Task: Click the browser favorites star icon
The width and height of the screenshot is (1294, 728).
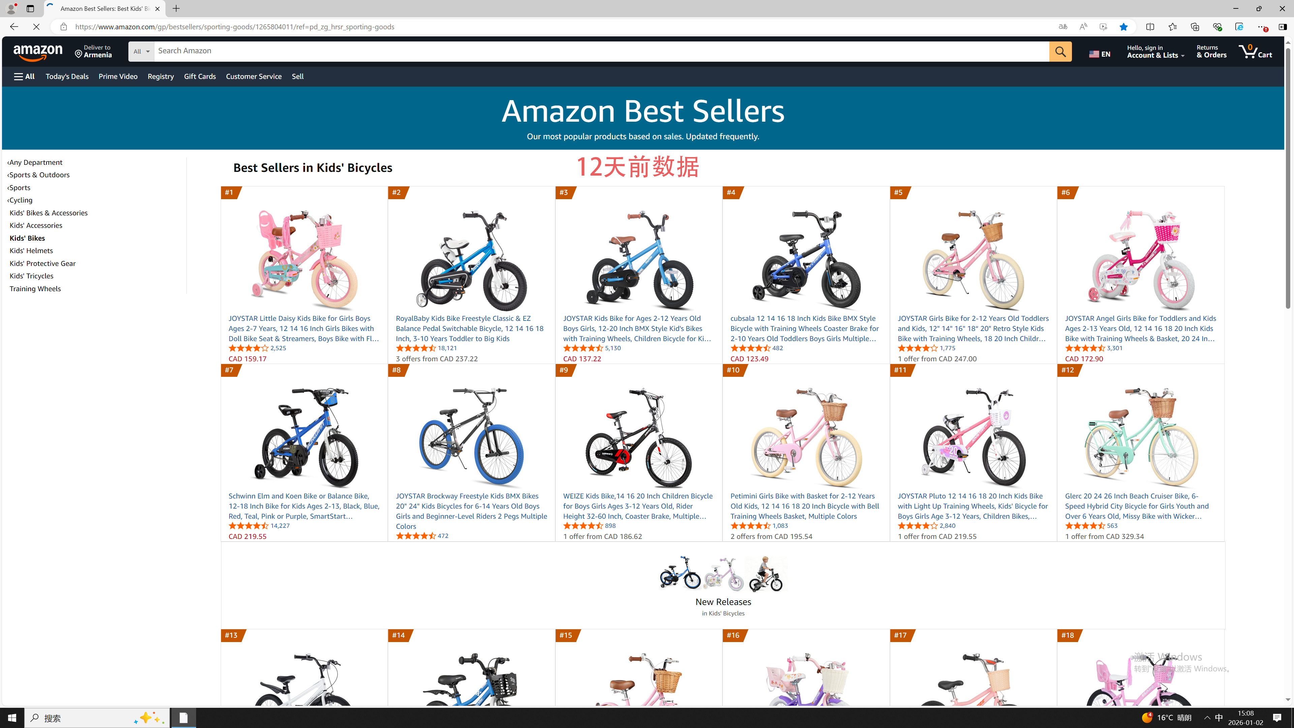Action: (x=1123, y=27)
